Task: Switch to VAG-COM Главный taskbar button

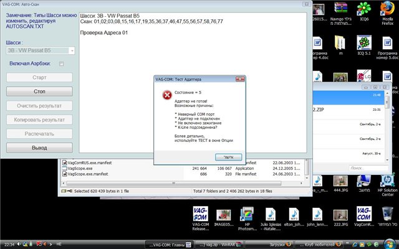Action: click(x=169, y=245)
